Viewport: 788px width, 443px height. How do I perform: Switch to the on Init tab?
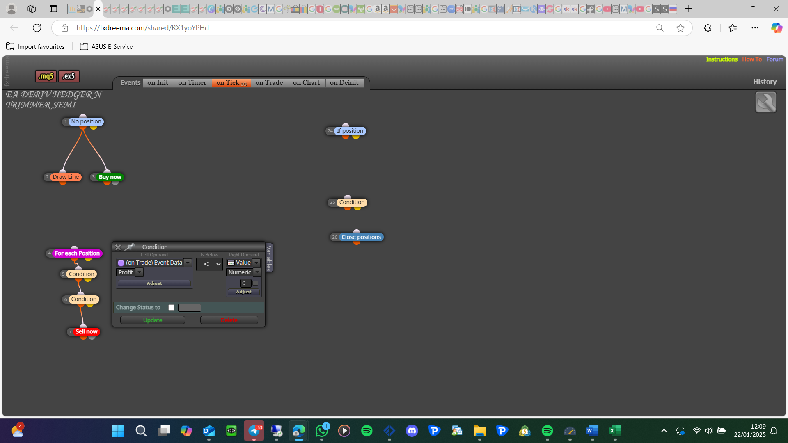[158, 83]
